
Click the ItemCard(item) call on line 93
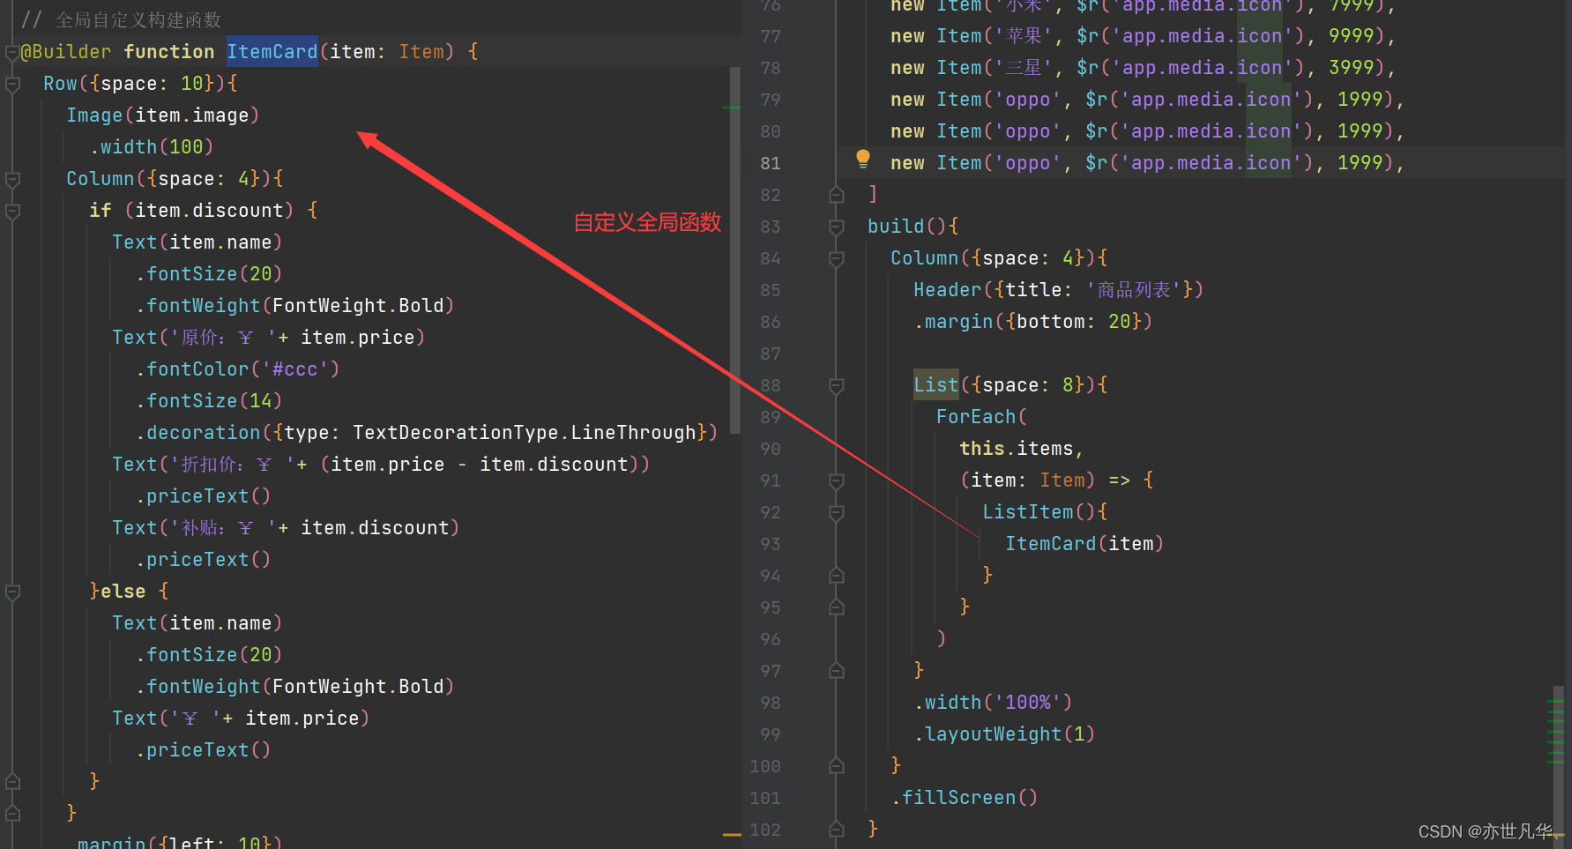(1084, 544)
